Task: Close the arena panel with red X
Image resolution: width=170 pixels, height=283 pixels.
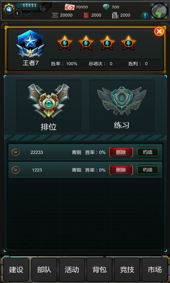Action: (x=159, y=31)
